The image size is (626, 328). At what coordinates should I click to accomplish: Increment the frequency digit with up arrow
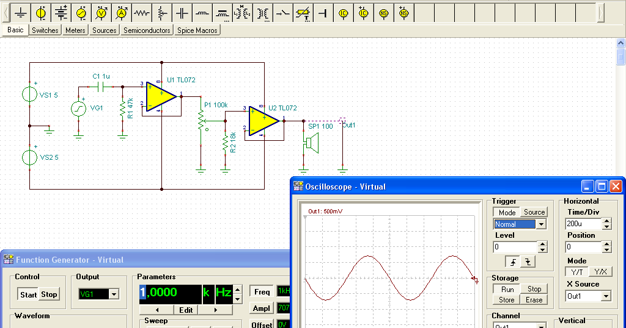click(238, 289)
